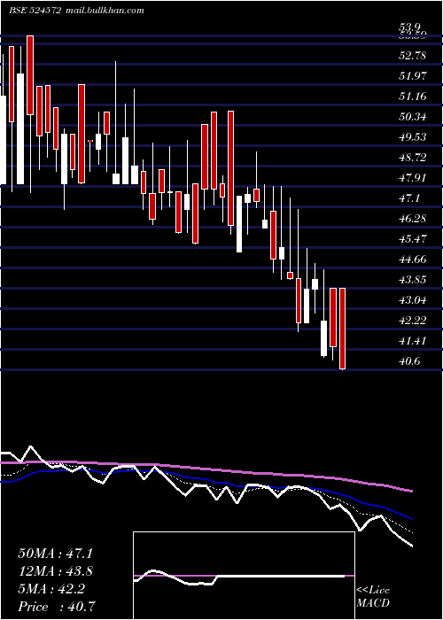Click the <<Live MACD label

click(373, 597)
